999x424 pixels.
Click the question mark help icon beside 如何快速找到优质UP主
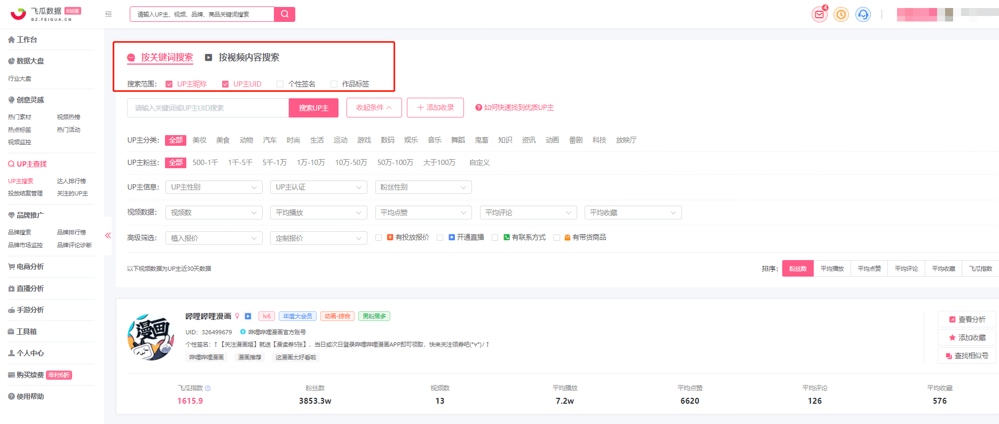(478, 107)
